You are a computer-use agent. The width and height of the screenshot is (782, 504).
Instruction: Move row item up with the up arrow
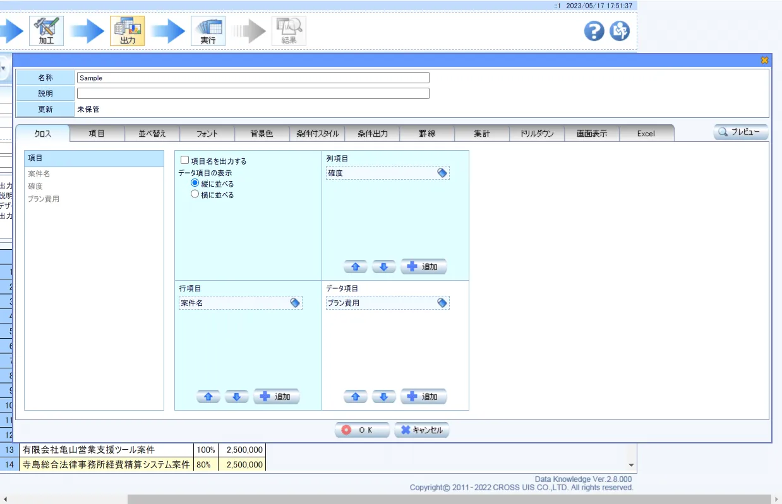pyautogui.click(x=208, y=397)
